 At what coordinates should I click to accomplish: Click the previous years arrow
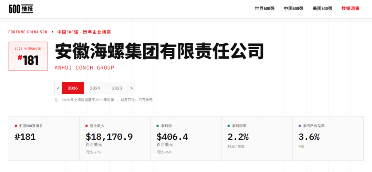pyautogui.click(x=58, y=88)
